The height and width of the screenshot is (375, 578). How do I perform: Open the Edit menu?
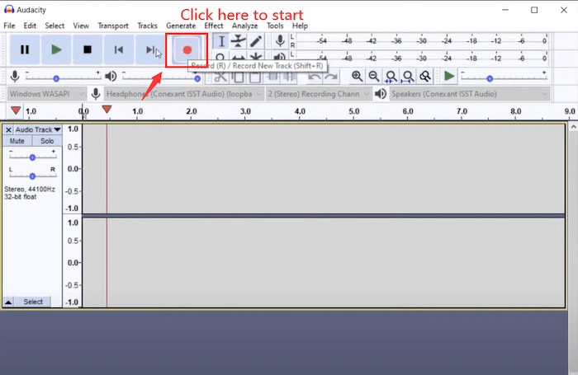click(x=30, y=26)
